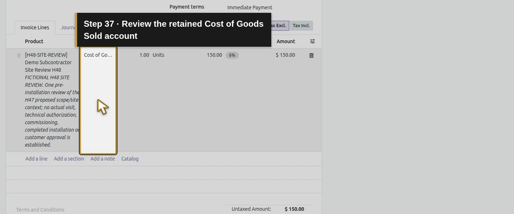Click the 6% tax tag
Viewport: 514px width, 214px height.
[232, 55]
